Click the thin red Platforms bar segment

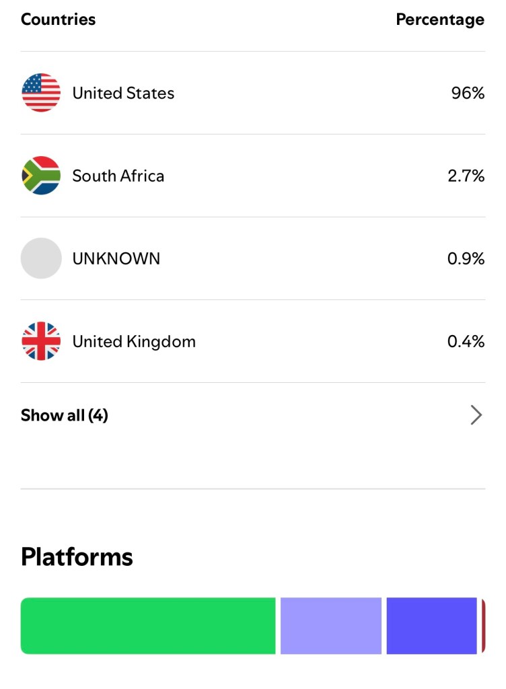coord(483,626)
